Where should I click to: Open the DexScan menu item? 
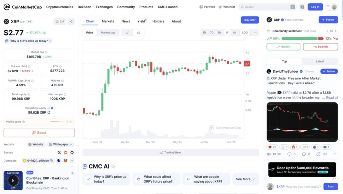click(84, 7)
